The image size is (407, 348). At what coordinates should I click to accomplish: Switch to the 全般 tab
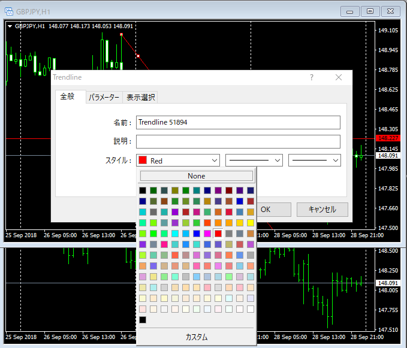(x=68, y=96)
